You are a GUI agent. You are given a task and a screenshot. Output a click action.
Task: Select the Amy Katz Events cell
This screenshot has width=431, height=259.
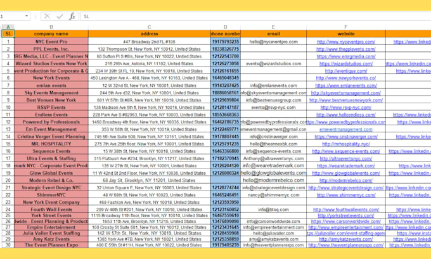(51, 239)
